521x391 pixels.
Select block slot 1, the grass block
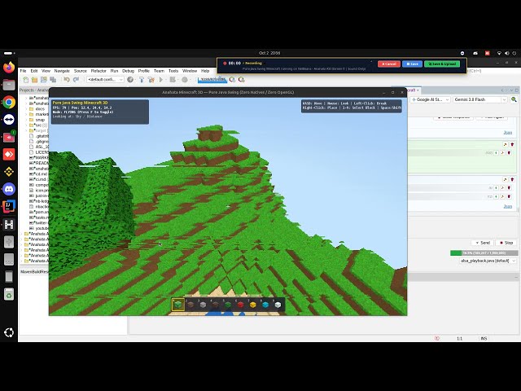point(178,304)
